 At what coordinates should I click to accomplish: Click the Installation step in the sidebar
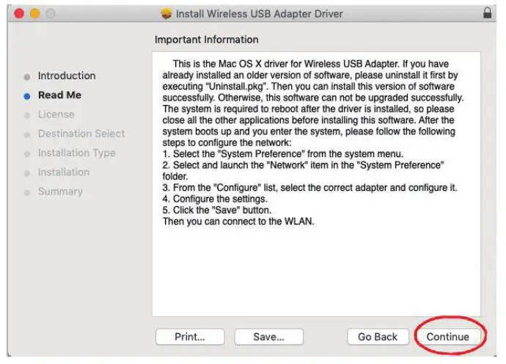point(64,172)
